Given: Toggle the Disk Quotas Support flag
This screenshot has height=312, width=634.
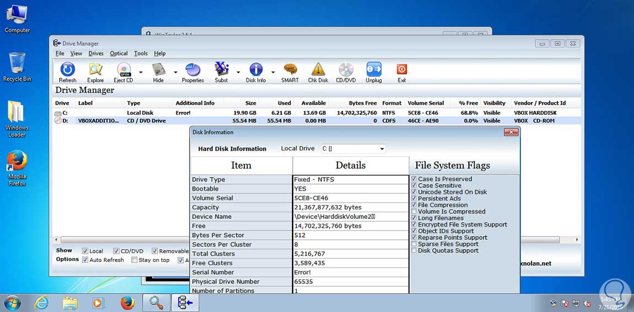Looking at the screenshot, I should pyautogui.click(x=413, y=251).
